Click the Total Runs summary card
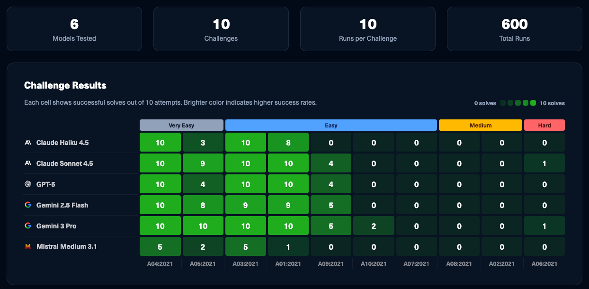 (x=514, y=29)
